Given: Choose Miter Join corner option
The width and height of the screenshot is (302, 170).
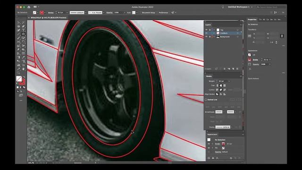Looking at the screenshot, I should (x=217, y=90).
